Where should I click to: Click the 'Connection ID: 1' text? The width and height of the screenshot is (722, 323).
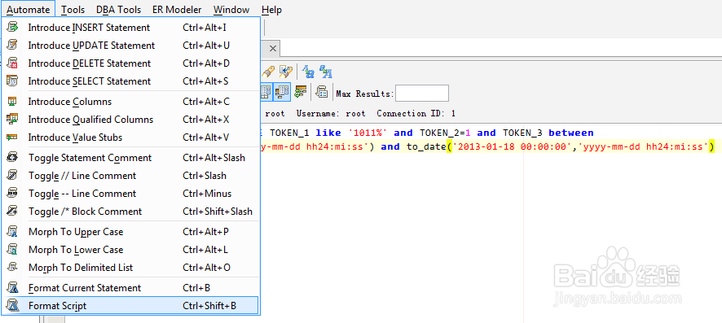point(416,113)
